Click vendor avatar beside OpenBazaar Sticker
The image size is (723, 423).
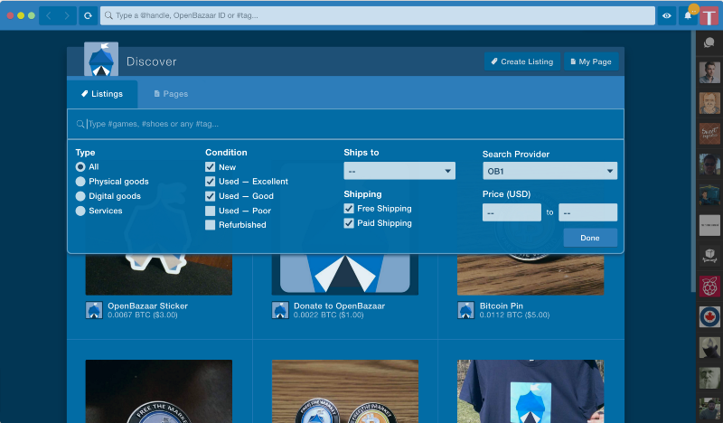[x=94, y=310]
